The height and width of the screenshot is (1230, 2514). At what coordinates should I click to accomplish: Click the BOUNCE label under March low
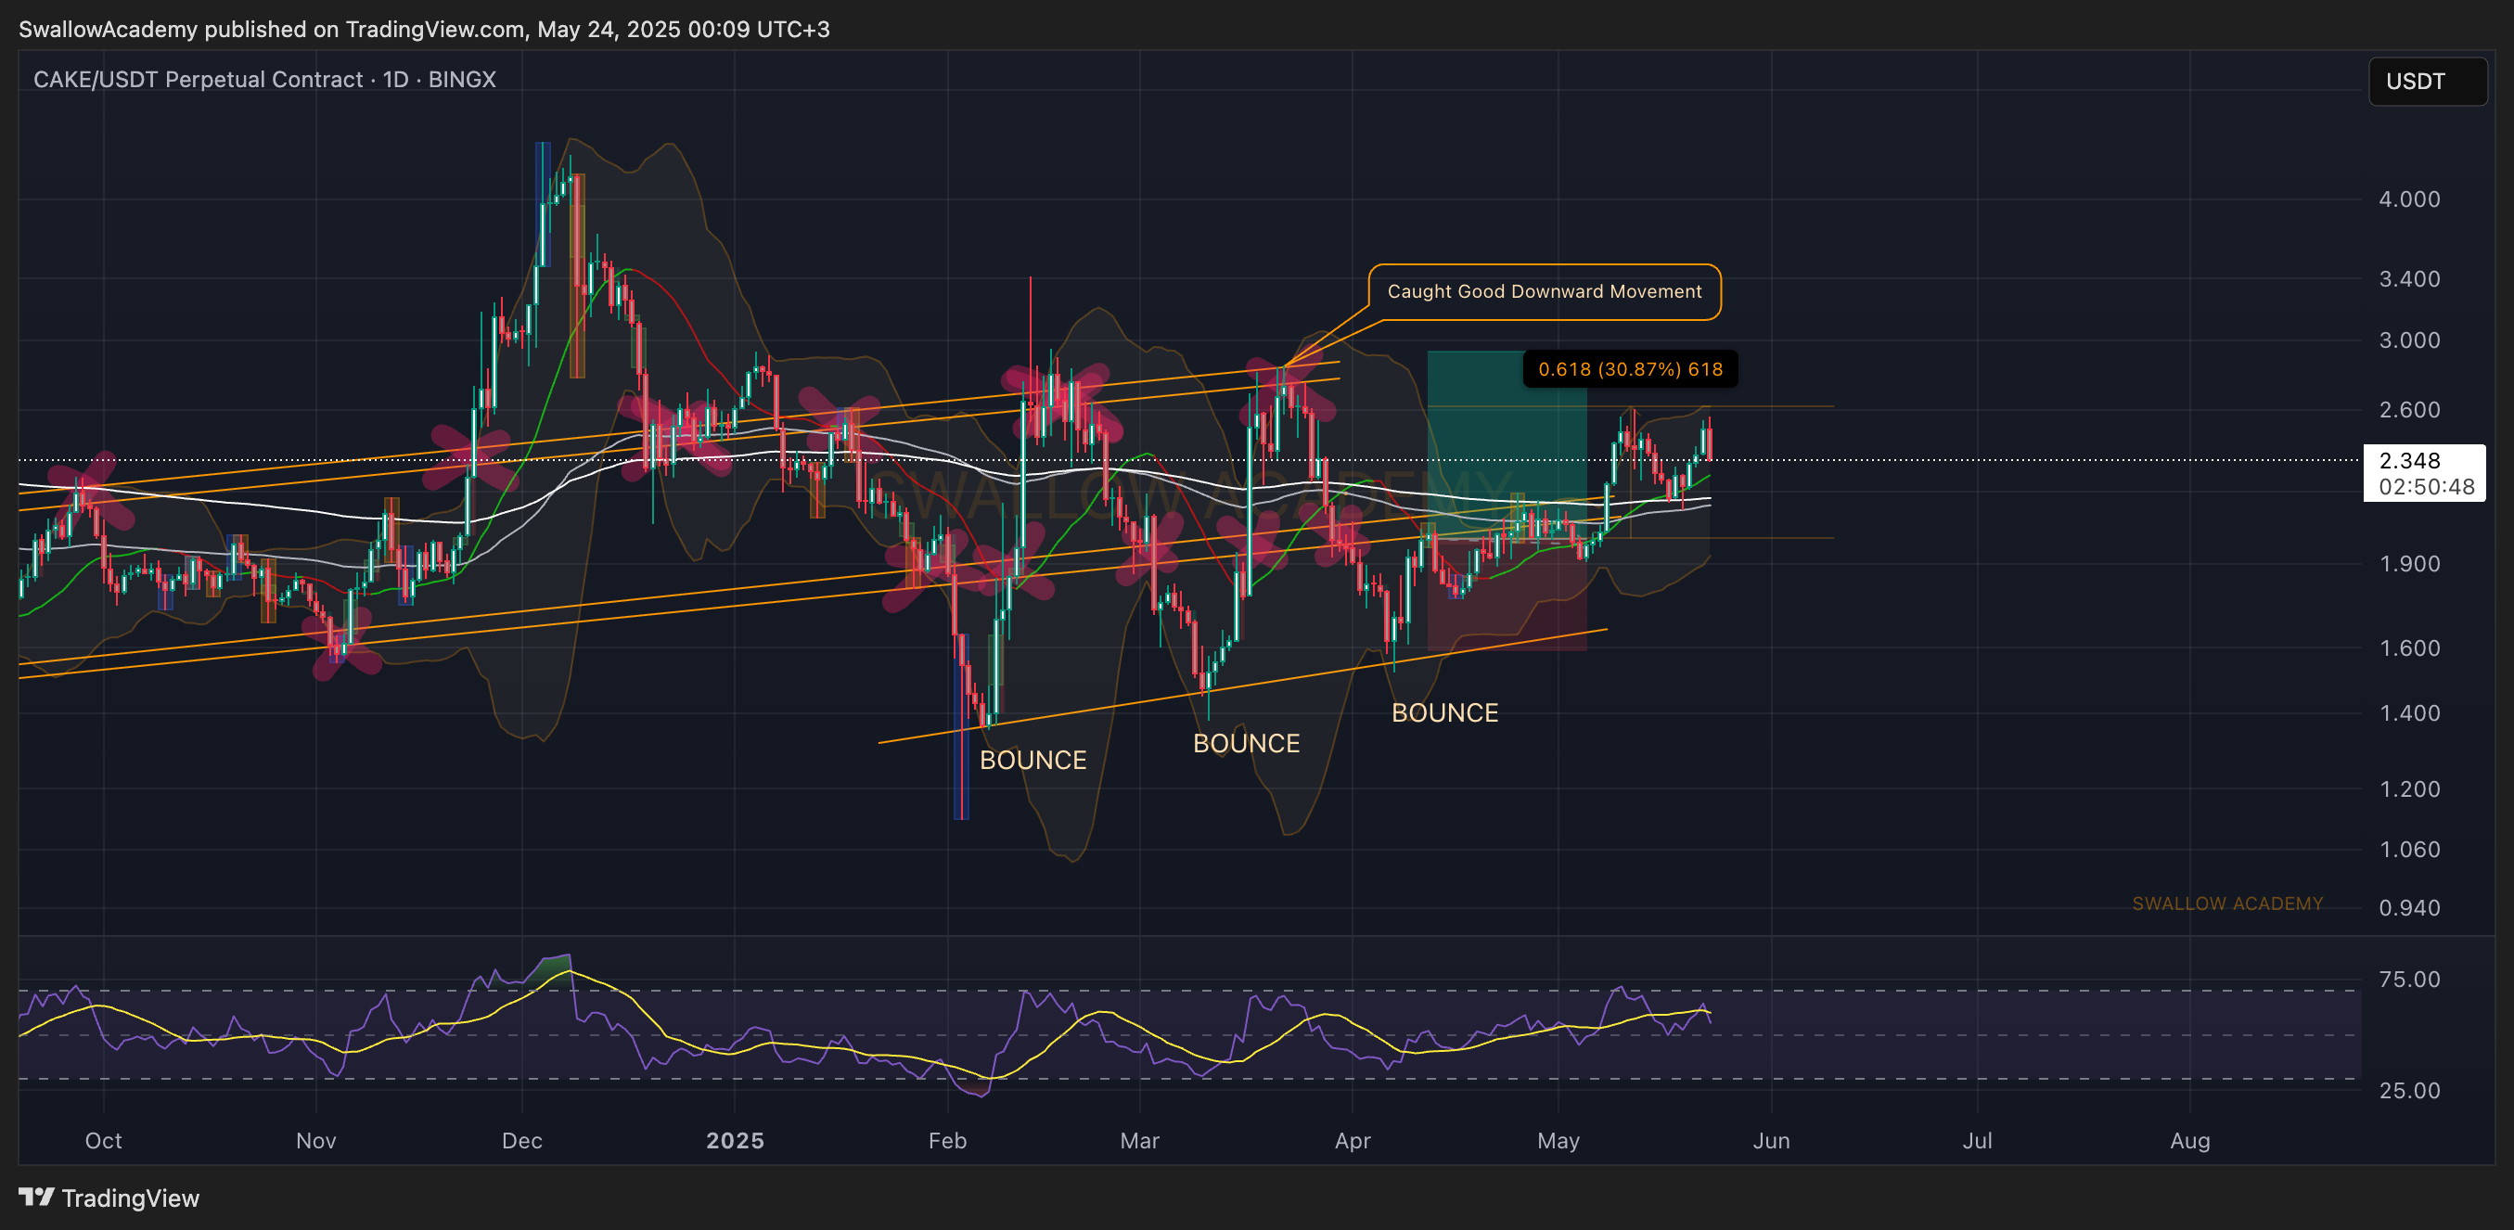pyautogui.click(x=1246, y=743)
